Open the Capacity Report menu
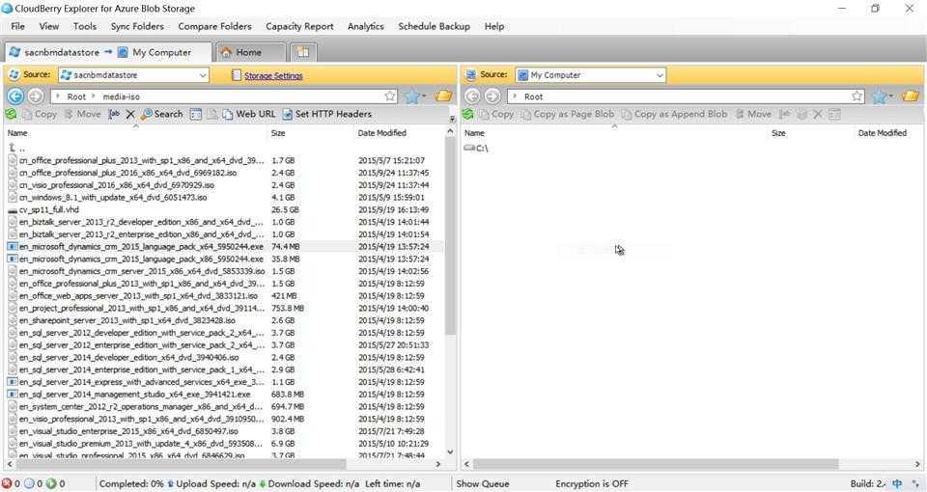927x492 pixels. point(299,26)
